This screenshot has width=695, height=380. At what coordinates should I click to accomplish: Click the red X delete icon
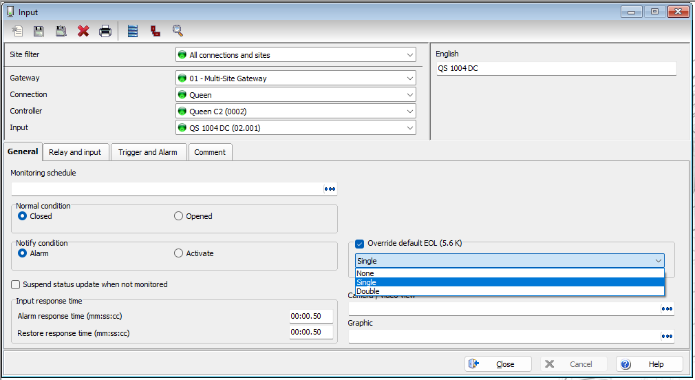point(83,31)
